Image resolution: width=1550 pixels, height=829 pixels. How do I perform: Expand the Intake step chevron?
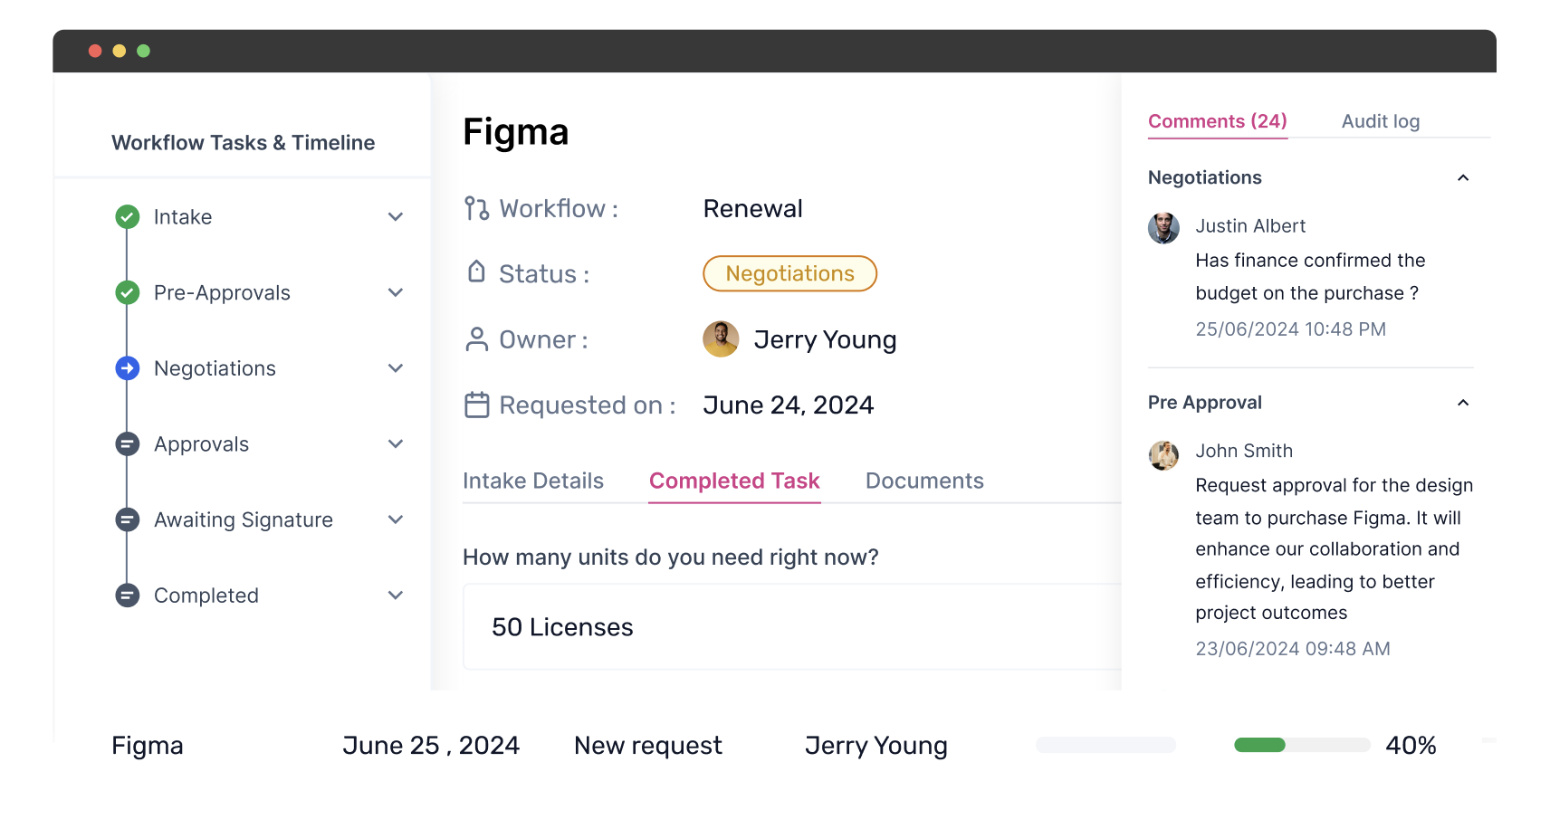click(396, 217)
